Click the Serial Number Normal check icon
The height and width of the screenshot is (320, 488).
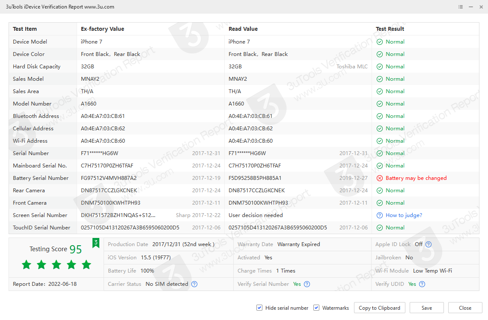click(379, 153)
